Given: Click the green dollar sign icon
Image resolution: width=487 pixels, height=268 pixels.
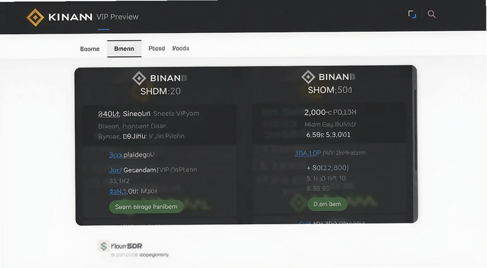Looking at the screenshot, I should click(x=103, y=246).
